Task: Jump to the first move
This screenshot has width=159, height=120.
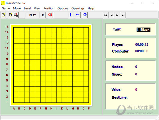Action: [x=106, y=15]
